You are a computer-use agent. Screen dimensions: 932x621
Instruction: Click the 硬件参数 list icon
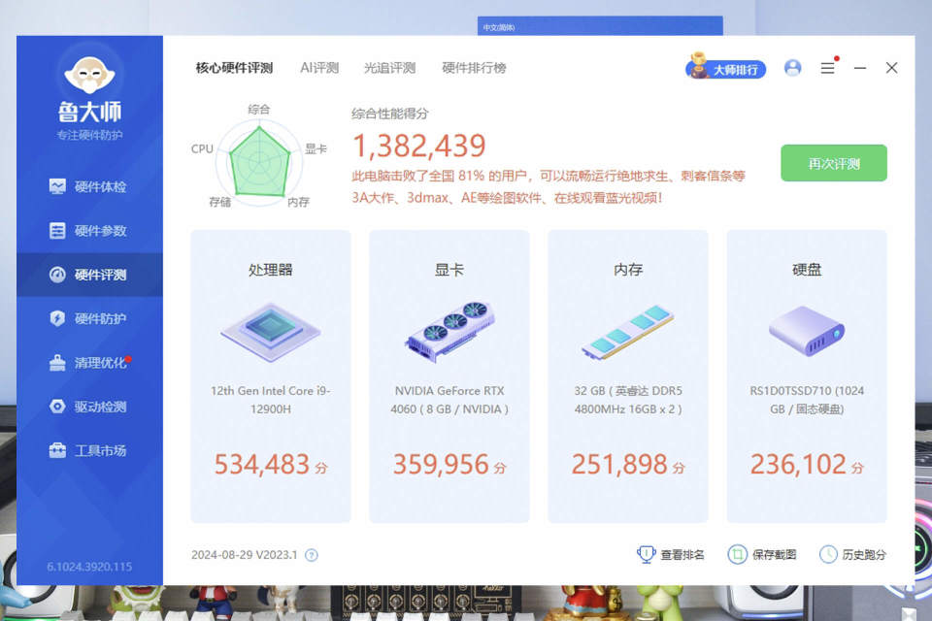(57, 231)
